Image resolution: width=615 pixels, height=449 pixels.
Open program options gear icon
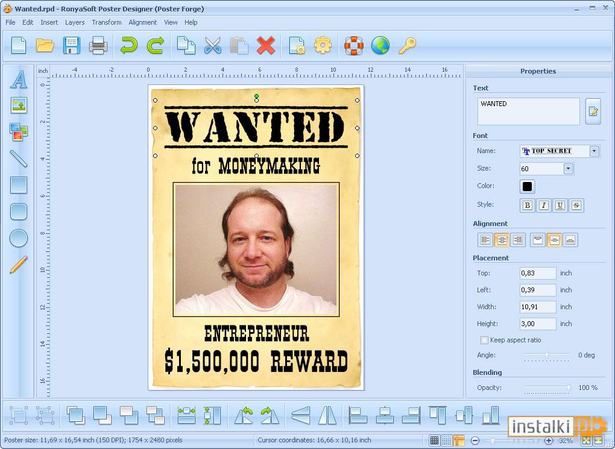(x=323, y=45)
